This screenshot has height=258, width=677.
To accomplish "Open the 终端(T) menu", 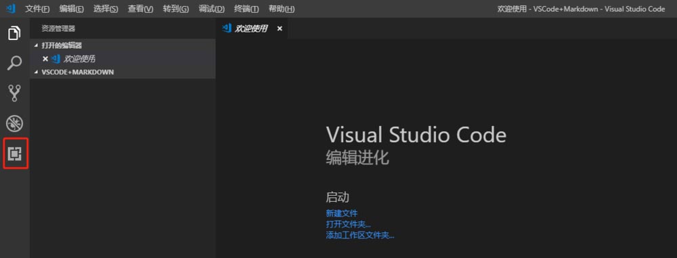I will [x=246, y=9].
